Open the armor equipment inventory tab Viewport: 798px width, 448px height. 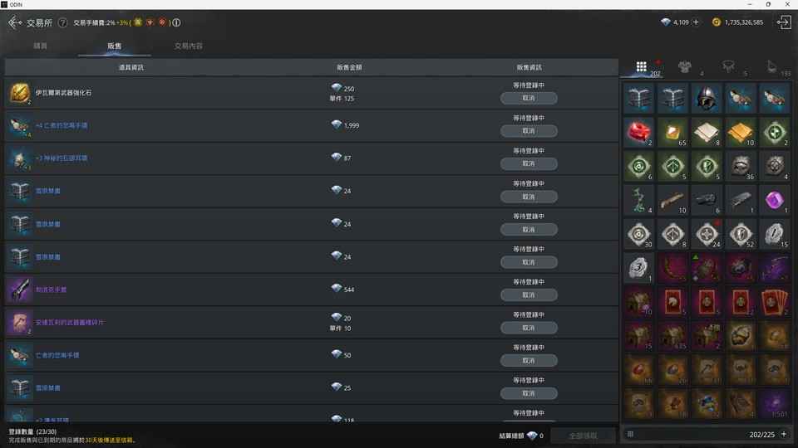coord(685,67)
